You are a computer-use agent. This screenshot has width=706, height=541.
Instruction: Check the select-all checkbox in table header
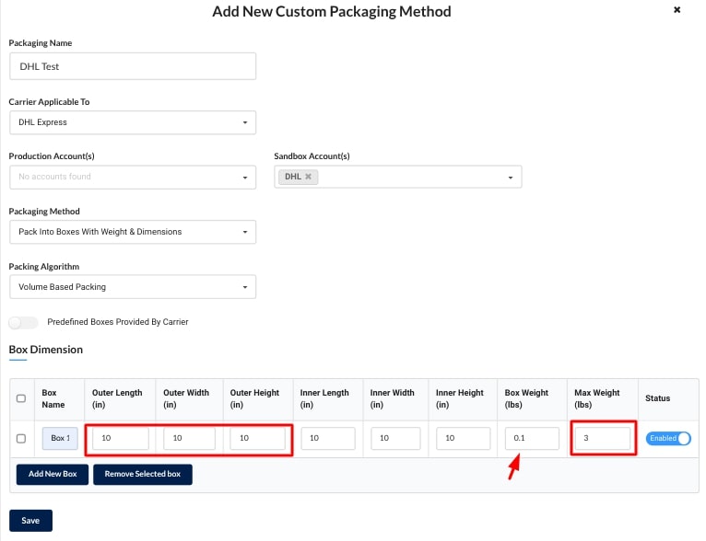(21, 398)
